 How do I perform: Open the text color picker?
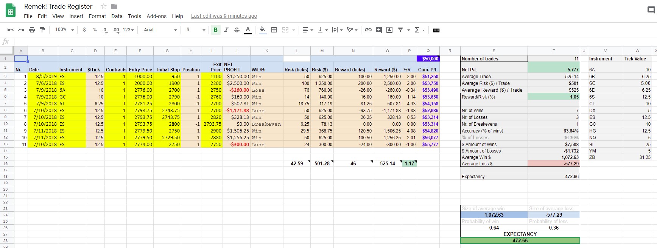(x=248, y=30)
